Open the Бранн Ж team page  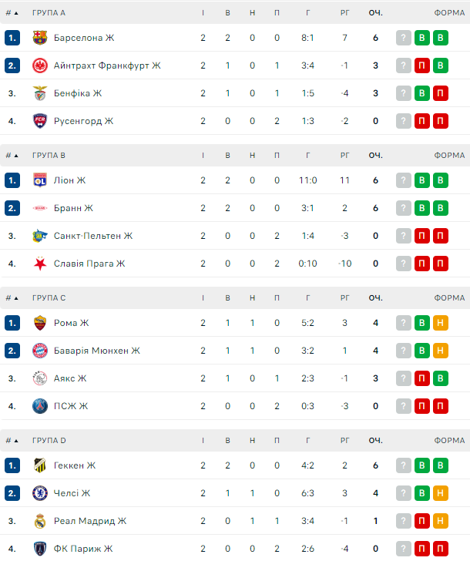(73, 208)
